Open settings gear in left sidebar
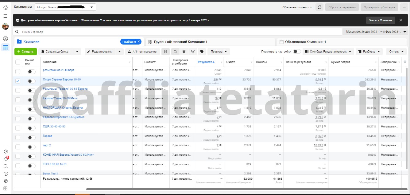 [6, 151]
